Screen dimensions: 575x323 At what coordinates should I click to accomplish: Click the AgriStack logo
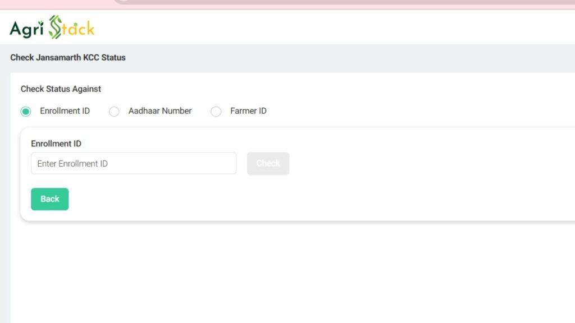coord(52,27)
